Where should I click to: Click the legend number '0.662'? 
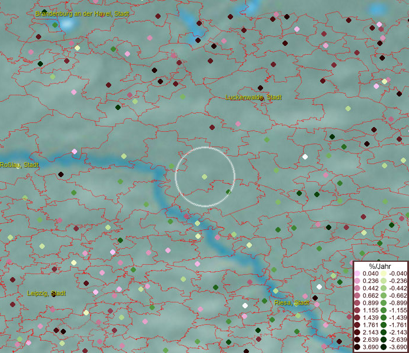tap(370, 296)
